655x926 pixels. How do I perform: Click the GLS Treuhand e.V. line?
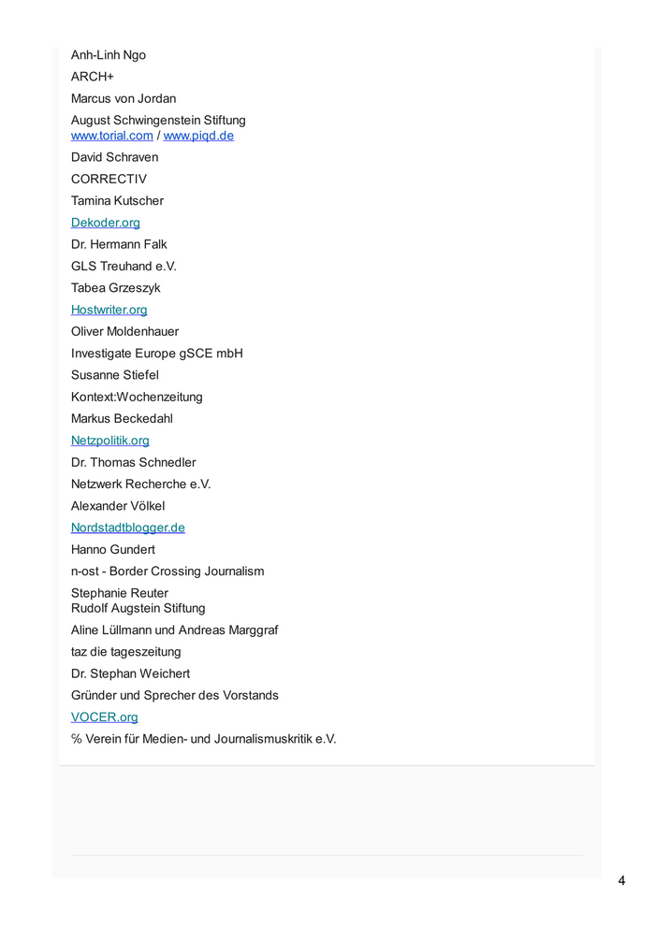coord(124,266)
